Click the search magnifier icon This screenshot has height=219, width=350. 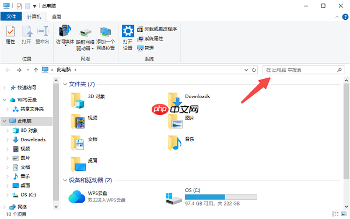[339, 70]
